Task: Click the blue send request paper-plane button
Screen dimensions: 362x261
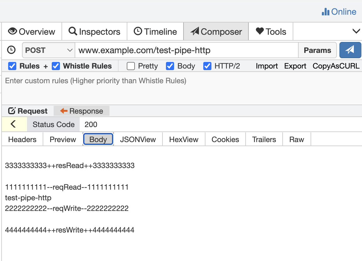Action: tap(350, 50)
